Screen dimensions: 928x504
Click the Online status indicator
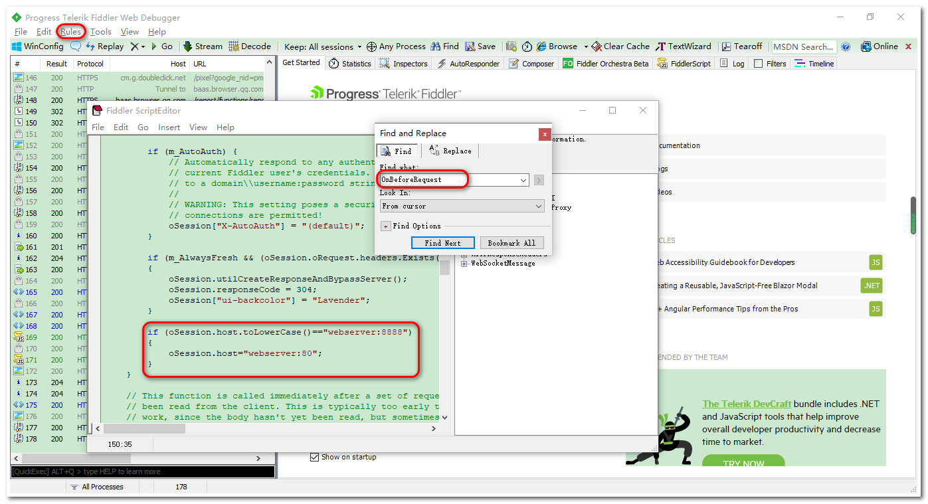879,46
